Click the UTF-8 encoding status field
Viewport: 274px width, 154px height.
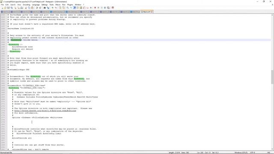pos(253,153)
